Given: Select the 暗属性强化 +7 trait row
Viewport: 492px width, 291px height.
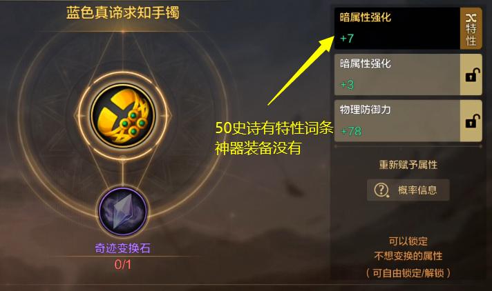Looking at the screenshot, I should point(397,28).
